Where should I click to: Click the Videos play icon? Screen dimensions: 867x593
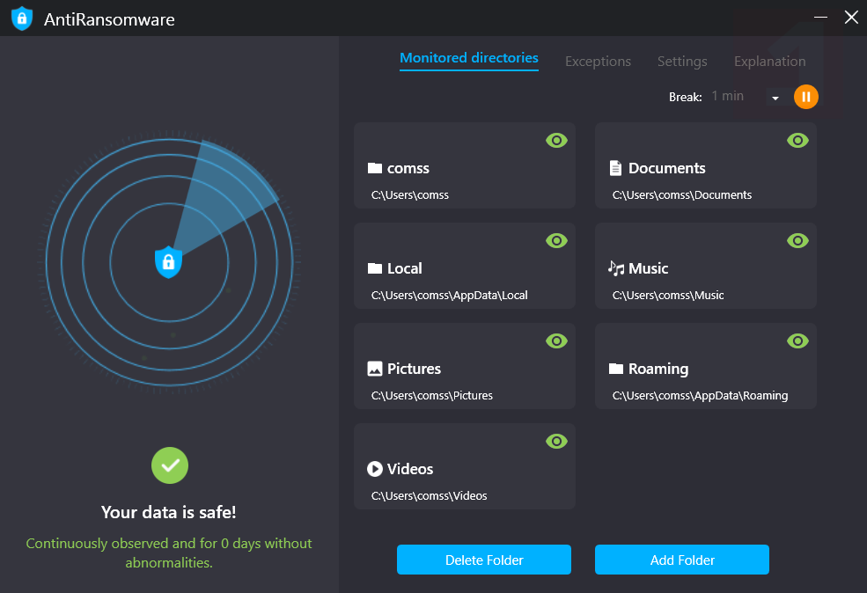coord(375,469)
